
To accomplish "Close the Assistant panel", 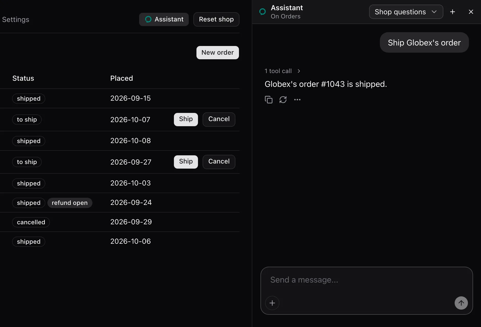I will 471,12.
